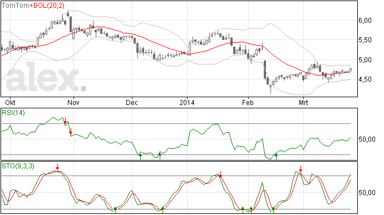Click the RSI green buy arrow in February
The image size is (384, 215).
(276, 157)
